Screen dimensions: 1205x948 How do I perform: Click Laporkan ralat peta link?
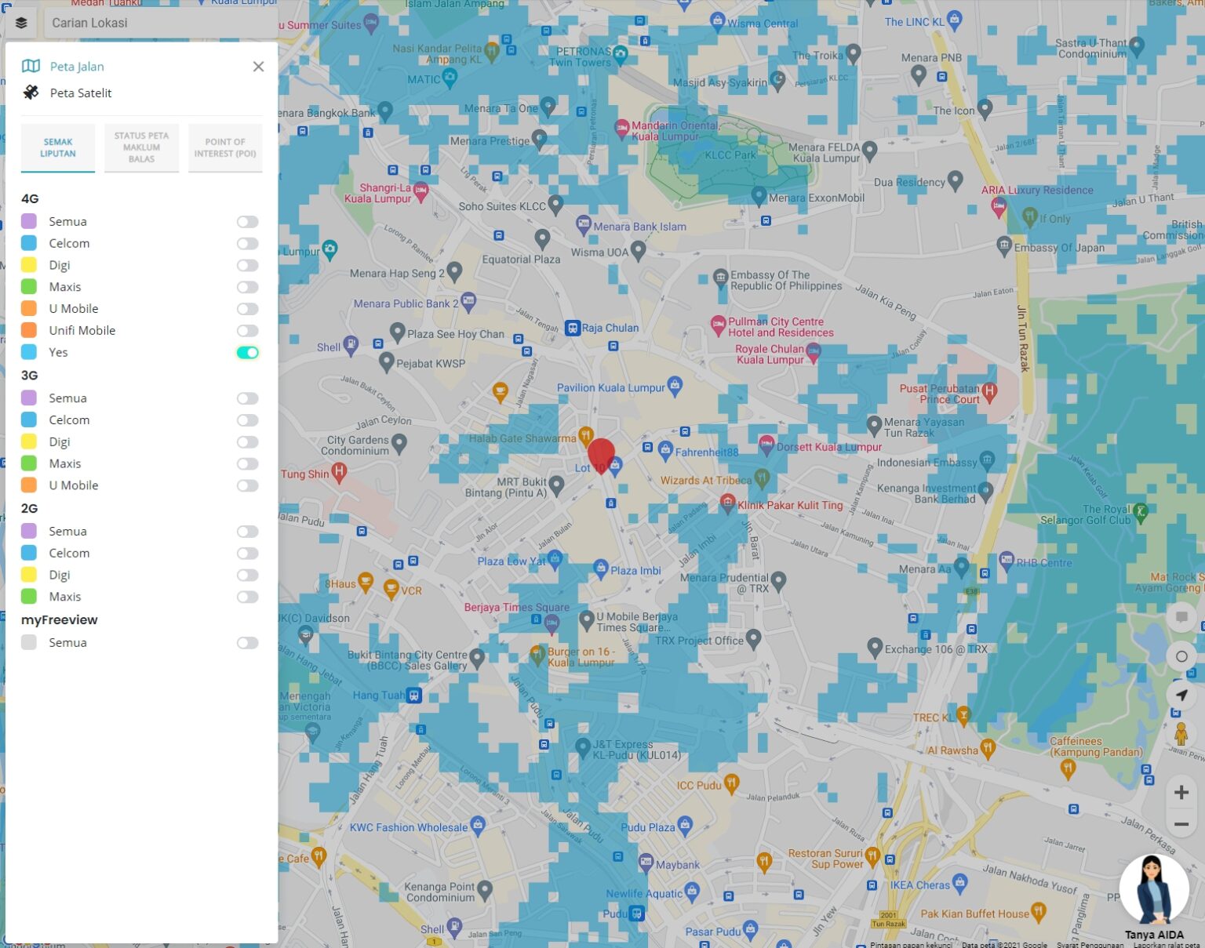(1169, 946)
